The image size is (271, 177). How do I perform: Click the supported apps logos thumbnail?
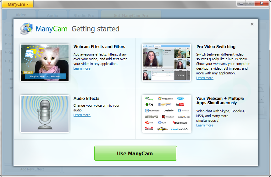tap(167, 114)
